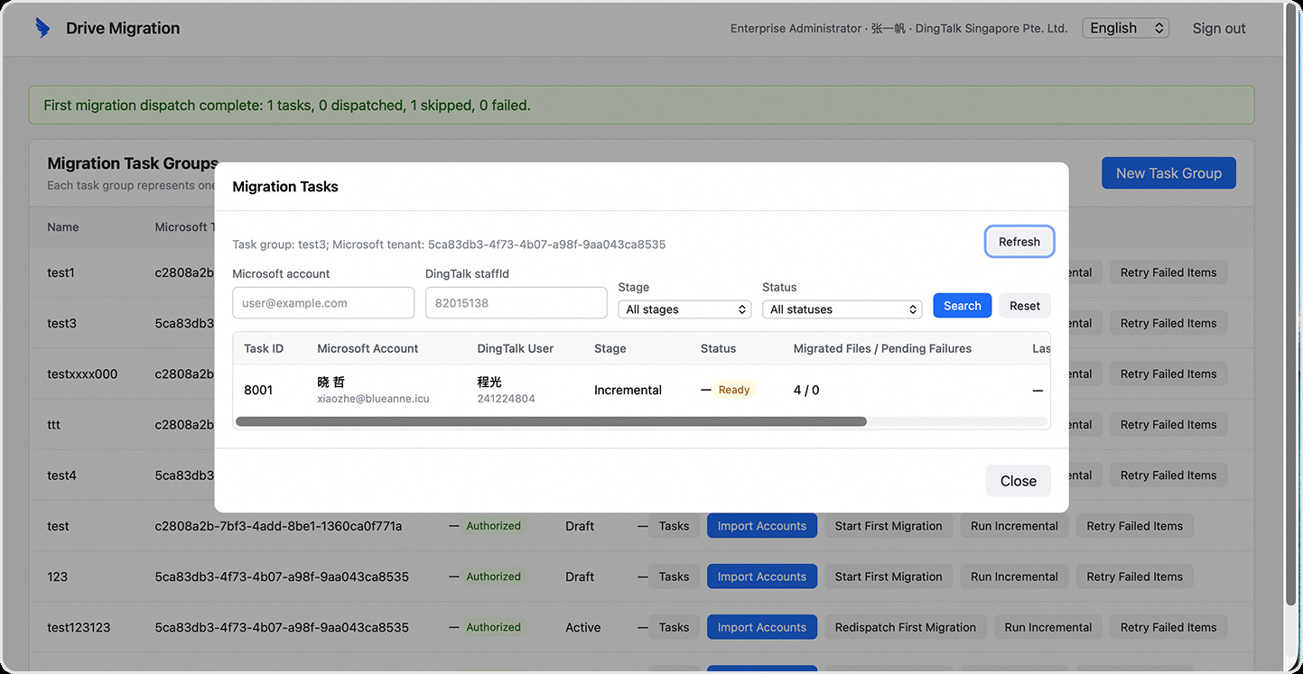Open the English language dropdown

[x=1125, y=28]
